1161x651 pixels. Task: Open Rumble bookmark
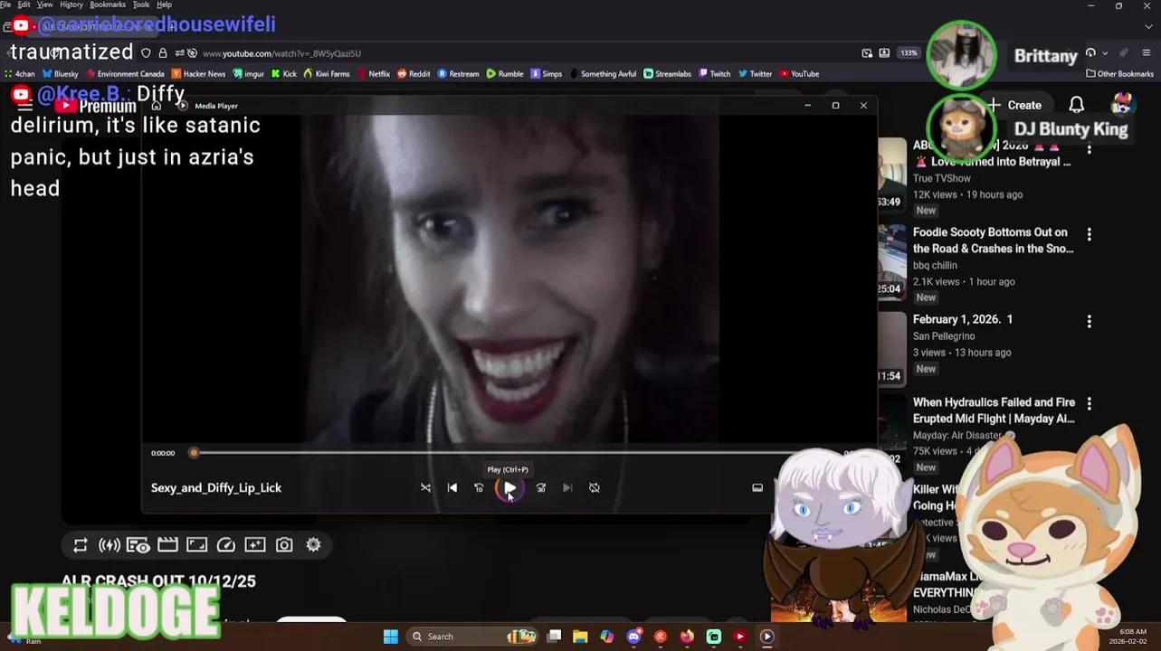tap(505, 74)
